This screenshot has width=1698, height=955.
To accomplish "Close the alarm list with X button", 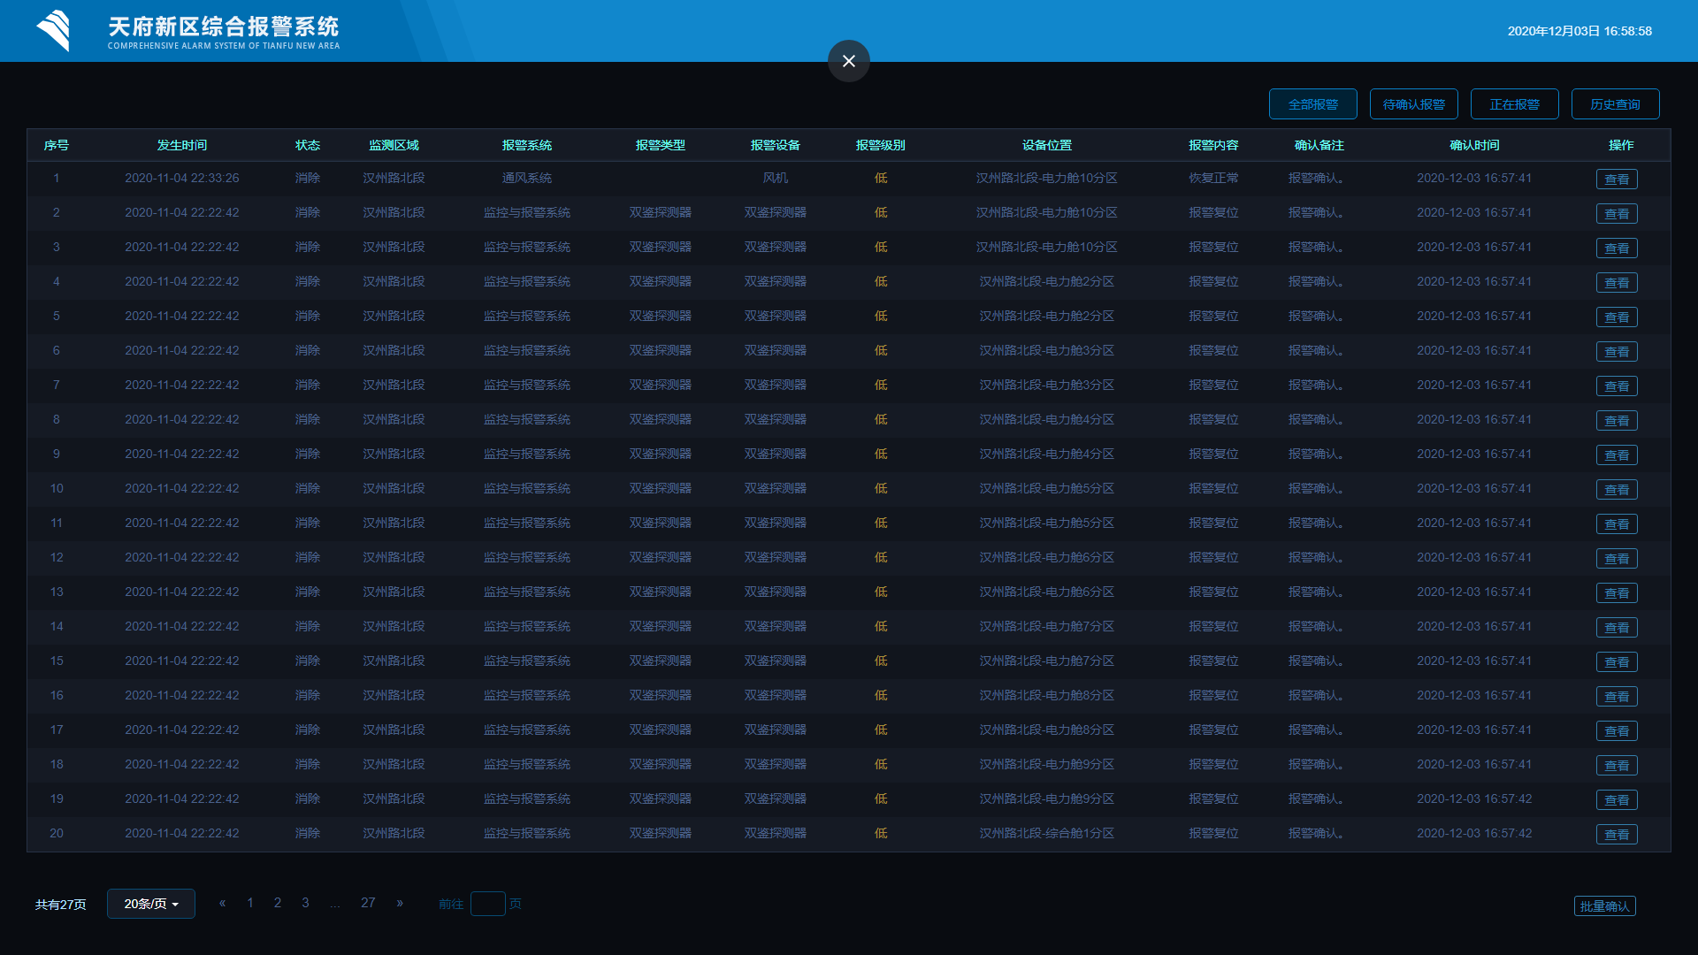I will click(848, 61).
